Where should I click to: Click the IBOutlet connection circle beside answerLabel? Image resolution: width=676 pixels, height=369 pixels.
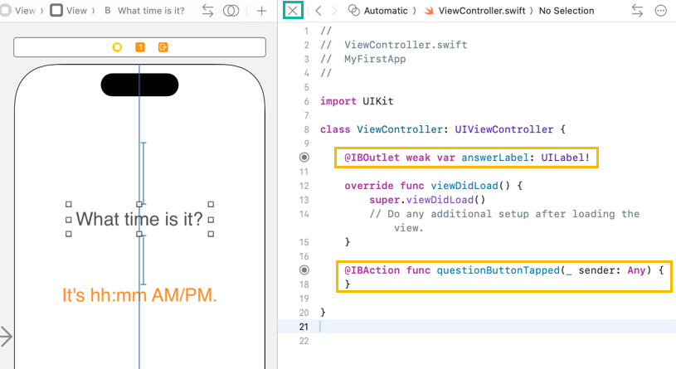pos(304,158)
